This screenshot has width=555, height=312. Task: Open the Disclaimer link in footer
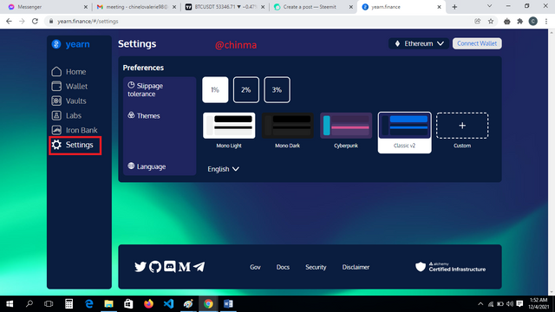coord(356,267)
